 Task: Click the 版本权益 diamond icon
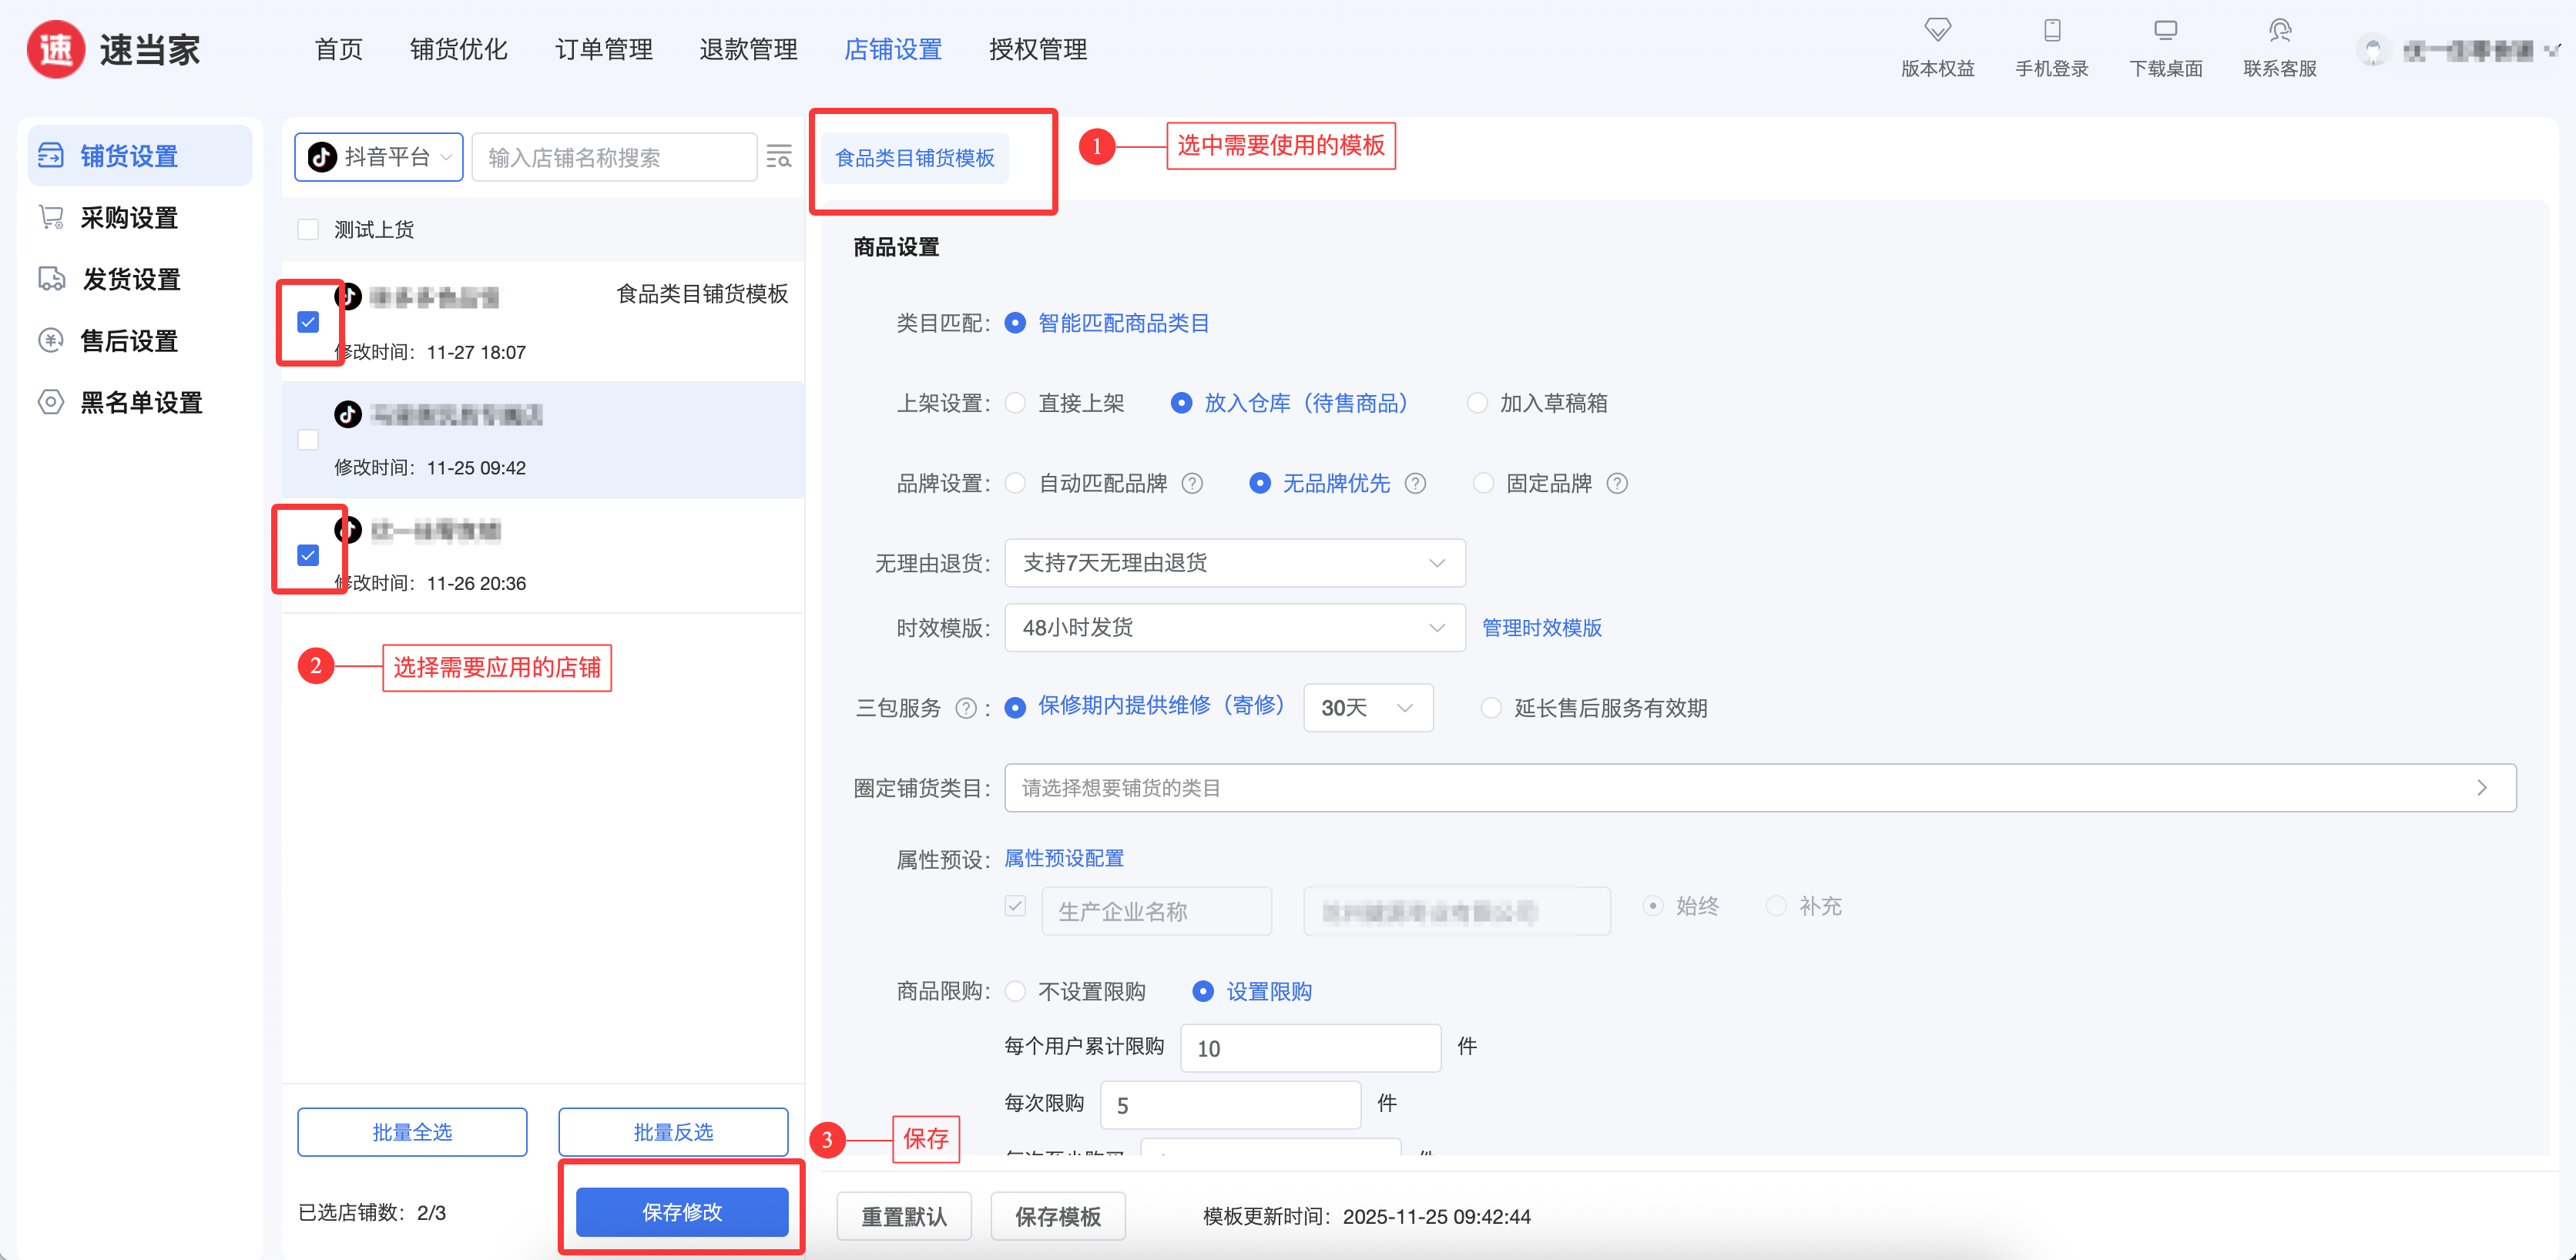1937,30
